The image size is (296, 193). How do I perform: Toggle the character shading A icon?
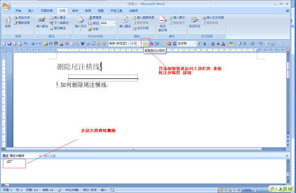(218, 43)
